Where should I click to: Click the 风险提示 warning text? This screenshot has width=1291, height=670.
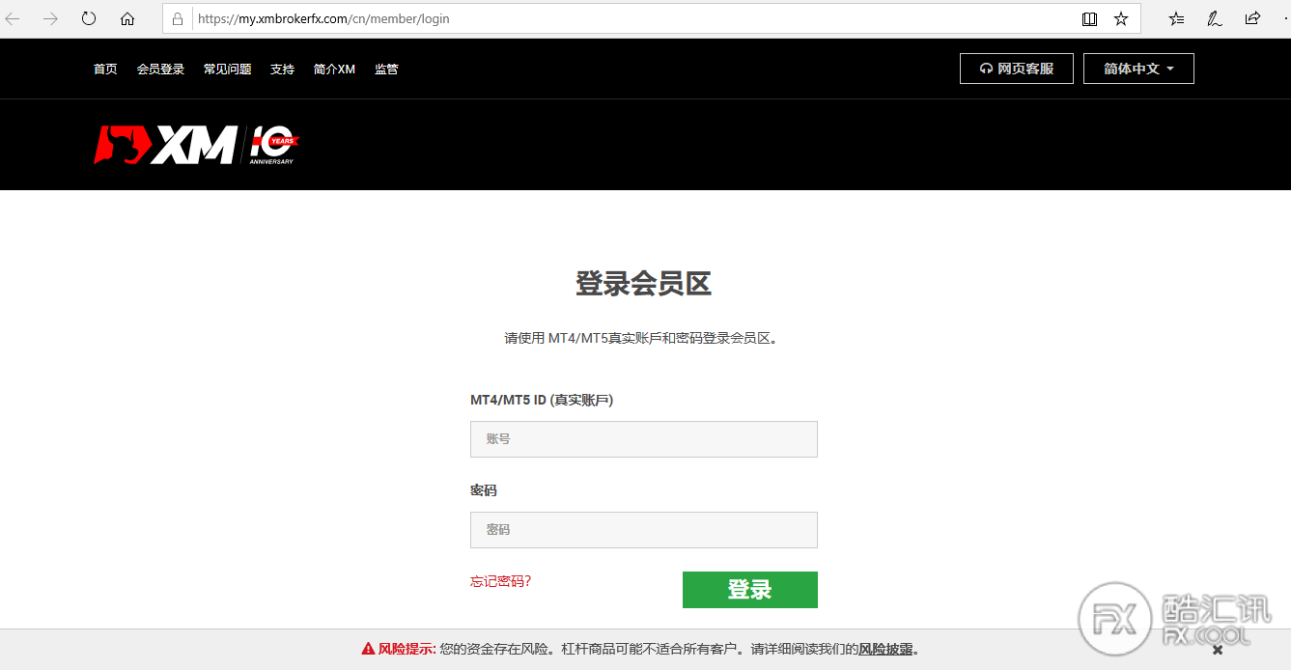pos(407,649)
